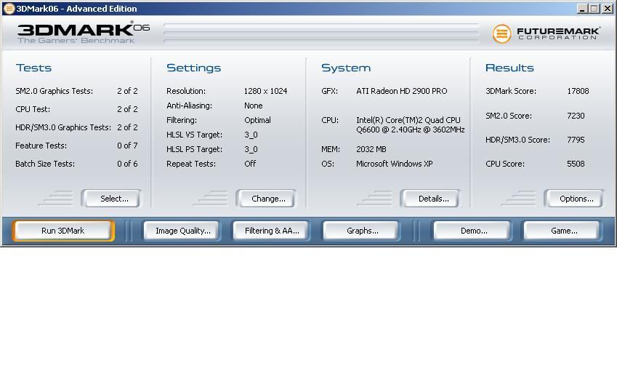Minimize the 3DMark06 window
This screenshot has height=382, width=617.
click(583, 8)
